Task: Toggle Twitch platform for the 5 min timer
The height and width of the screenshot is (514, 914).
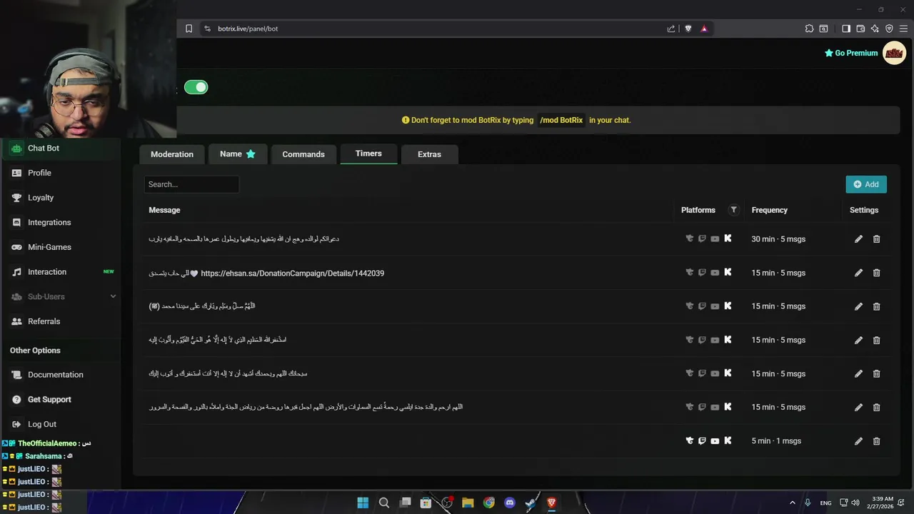Action: tap(702, 441)
